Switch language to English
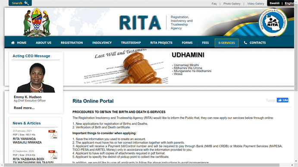The image size is (298, 167). point(289,3)
